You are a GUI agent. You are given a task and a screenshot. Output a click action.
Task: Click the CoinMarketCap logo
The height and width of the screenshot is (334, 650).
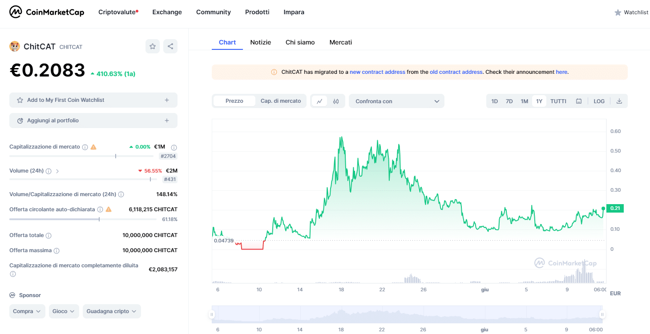[x=47, y=12]
